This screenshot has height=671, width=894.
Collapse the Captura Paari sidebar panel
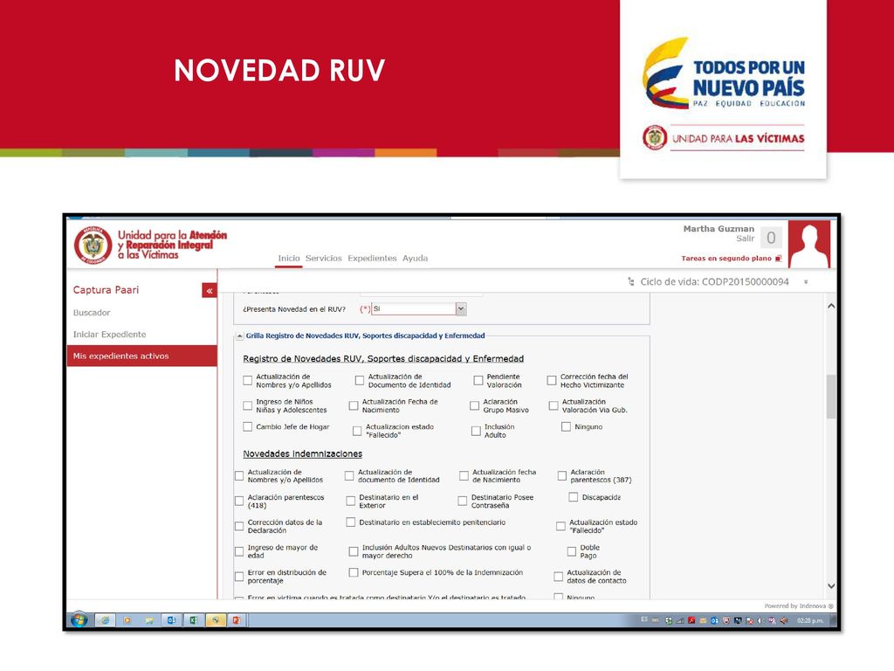click(x=210, y=291)
